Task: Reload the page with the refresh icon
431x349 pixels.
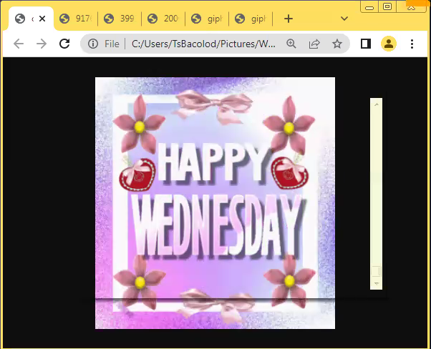Action: coord(64,44)
